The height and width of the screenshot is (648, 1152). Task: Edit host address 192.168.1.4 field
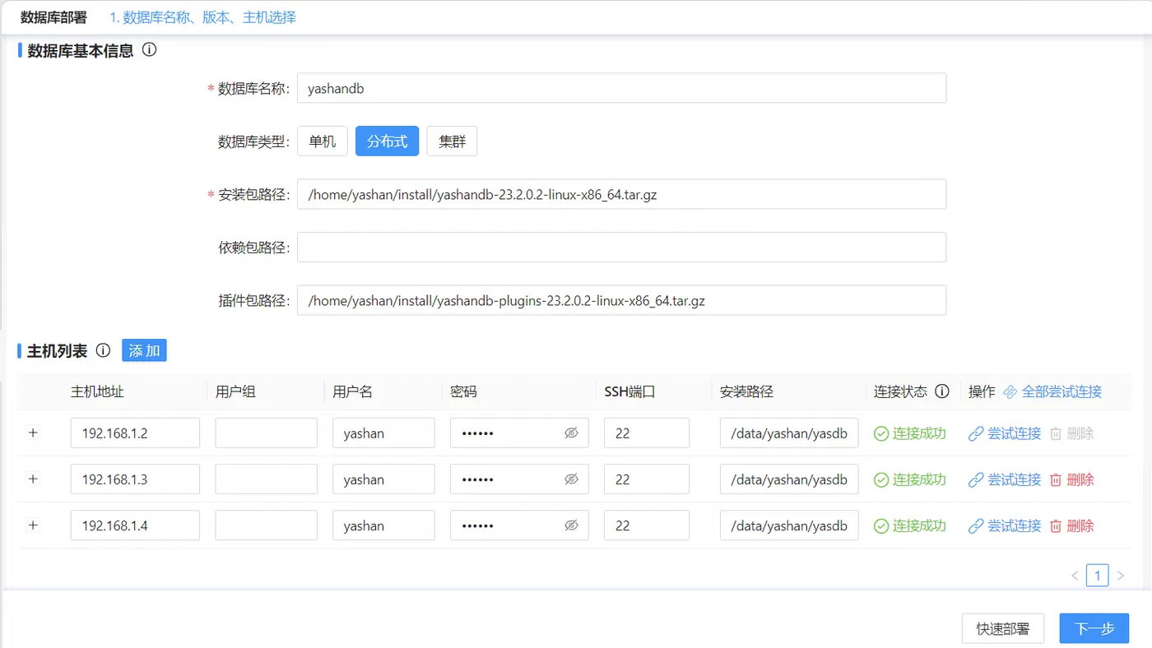click(135, 525)
